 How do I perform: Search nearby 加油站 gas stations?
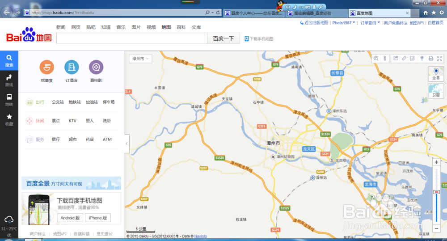(92, 102)
